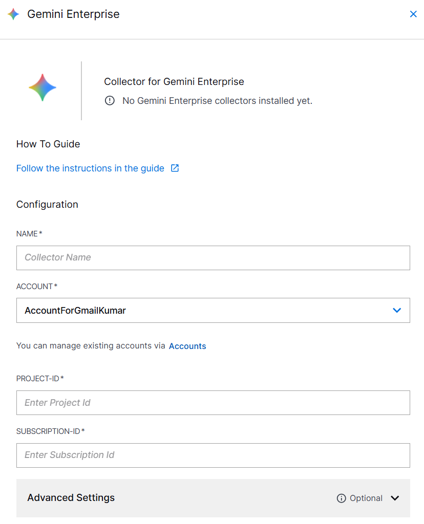Click the blue dropdown chevron on the Account field
424x524 pixels.
coord(396,310)
